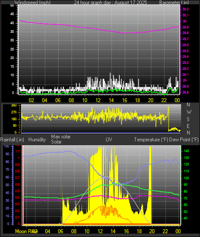Image resolution: width=200 pixels, height=237 pixels.
Task: Select the 22 hour mark on wind graph
Action: tap(164, 100)
